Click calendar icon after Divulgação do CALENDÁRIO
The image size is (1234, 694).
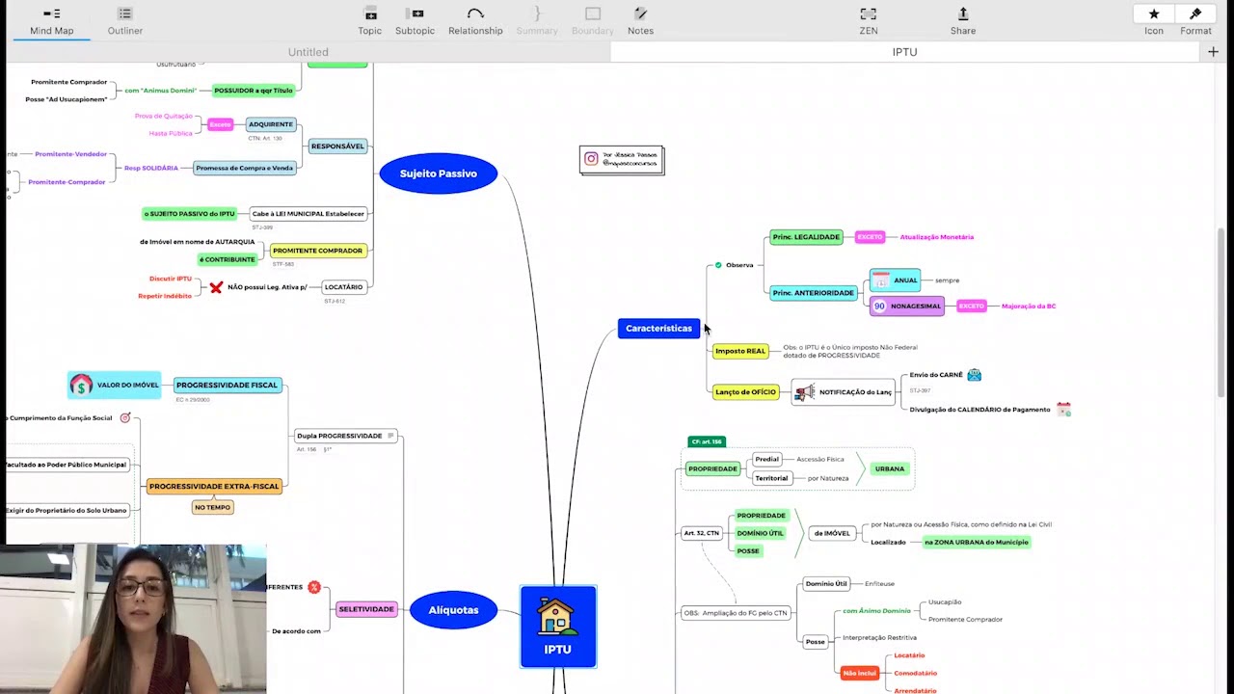tap(1063, 410)
